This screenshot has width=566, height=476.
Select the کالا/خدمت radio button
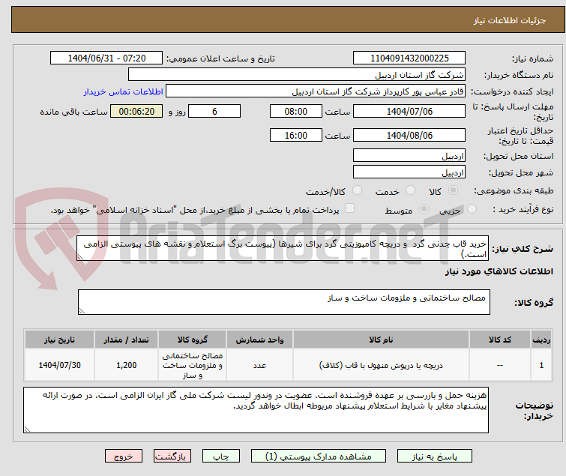tap(357, 190)
